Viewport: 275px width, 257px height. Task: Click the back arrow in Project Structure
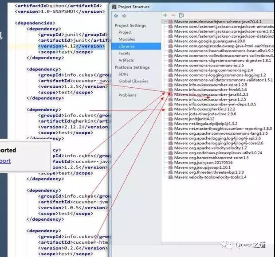coord(116,16)
